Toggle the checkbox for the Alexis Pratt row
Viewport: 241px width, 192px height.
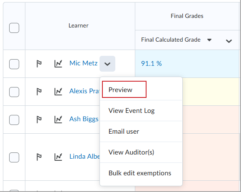(14, 92)
